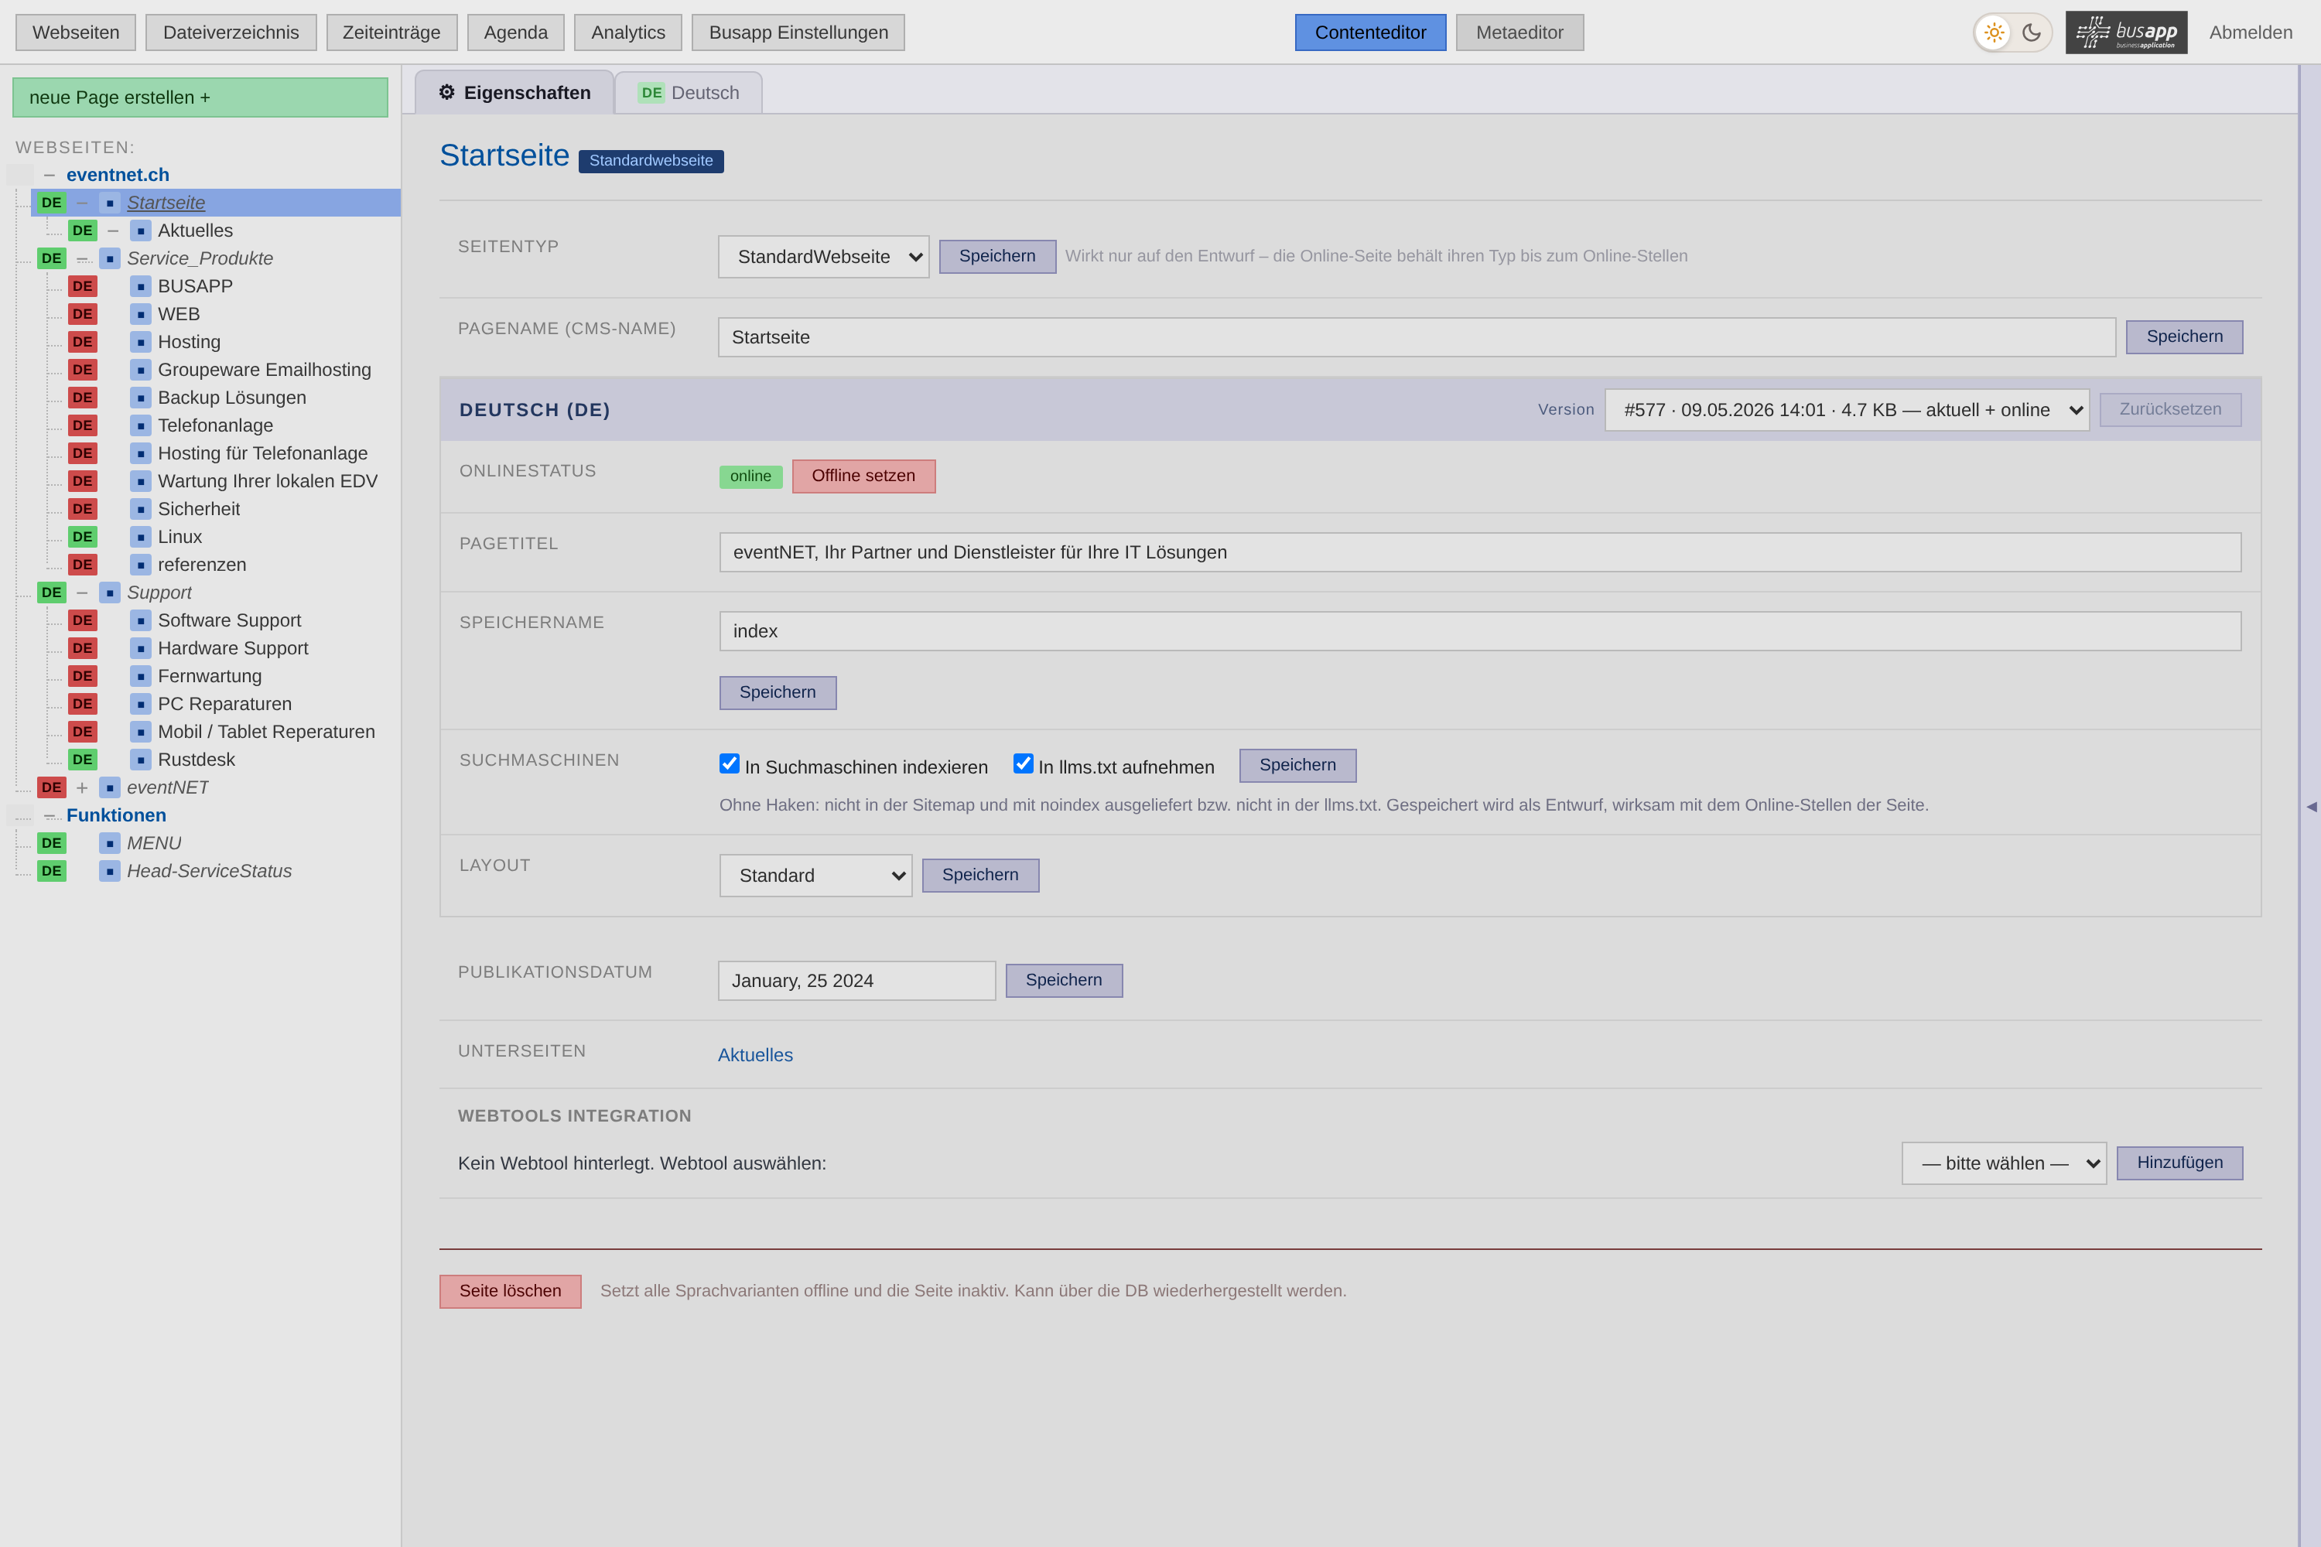The height and width of the screenshot is (1547, 2321).
Task: Click red DE badge beside WEB
Action: click(83, 314)
